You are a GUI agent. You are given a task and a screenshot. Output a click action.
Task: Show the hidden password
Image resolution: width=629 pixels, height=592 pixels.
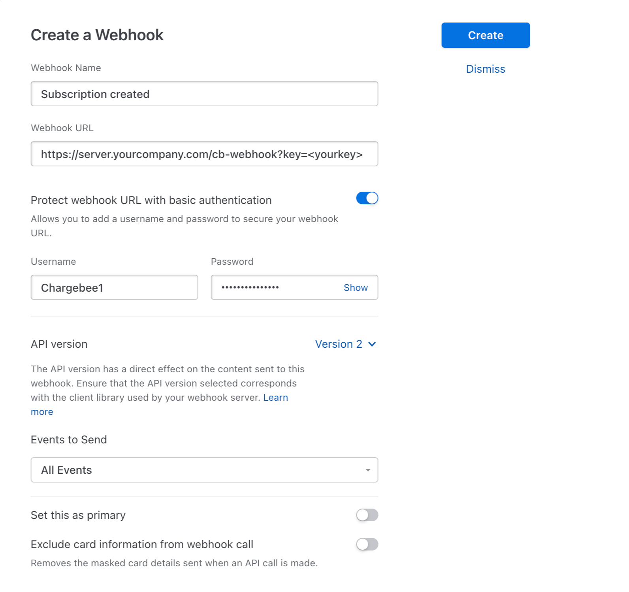(x=355, y=288)
